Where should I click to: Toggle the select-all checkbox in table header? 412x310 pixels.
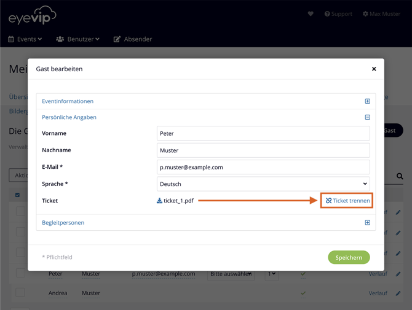tap(17, 195)
